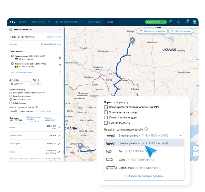This screenshot has height=192, width=205.
Task: Click the Дата виїзду date field
Action: point(20,84)
